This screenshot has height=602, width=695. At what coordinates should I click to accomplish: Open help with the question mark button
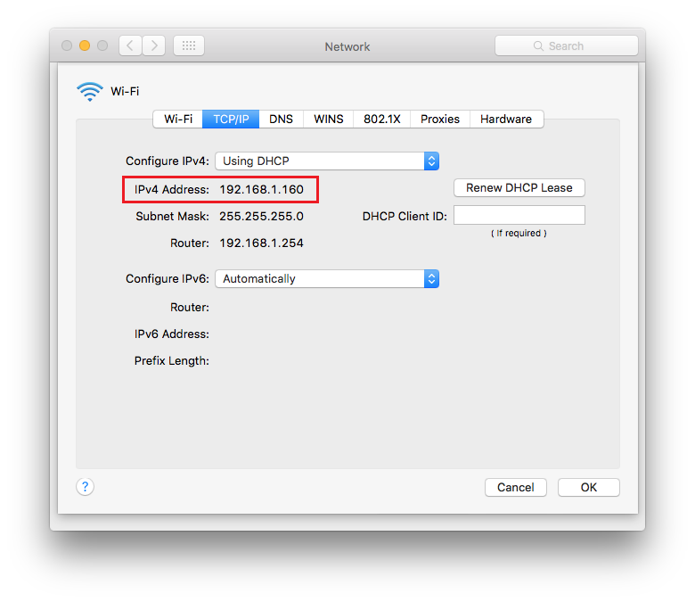pos(85,486)
